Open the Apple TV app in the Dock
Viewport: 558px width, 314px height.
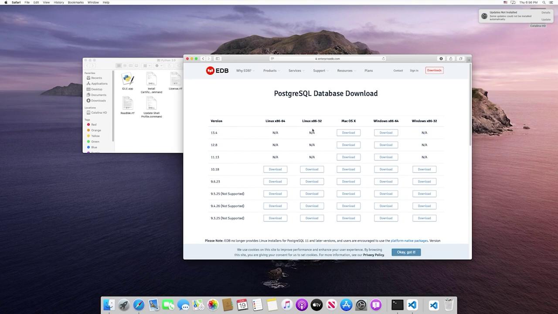[316, 305]
